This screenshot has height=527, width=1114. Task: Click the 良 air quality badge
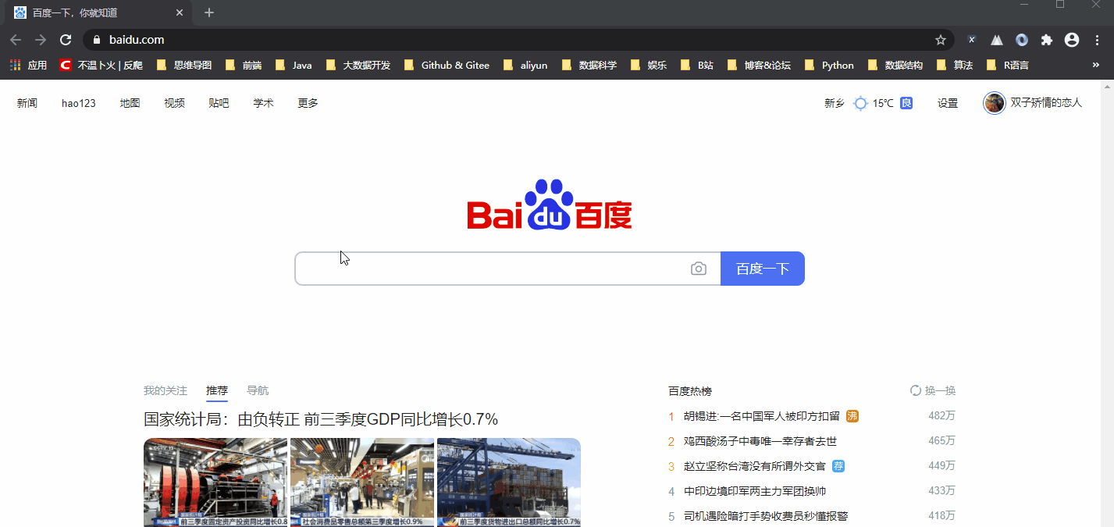pos(906,103)
